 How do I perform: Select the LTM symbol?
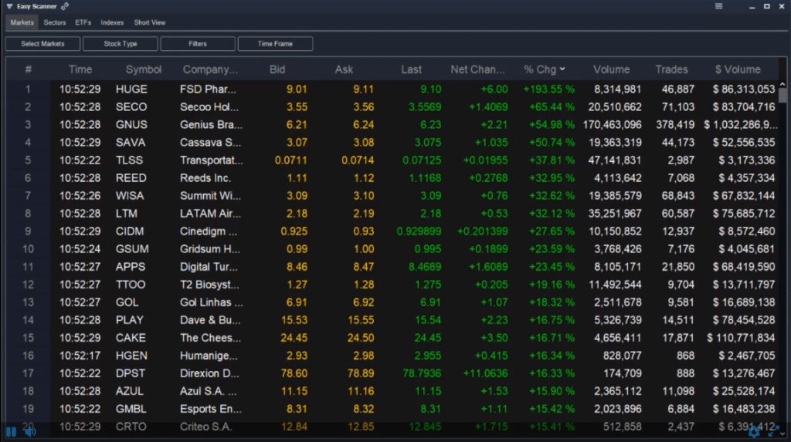click(x=126, y=214)
